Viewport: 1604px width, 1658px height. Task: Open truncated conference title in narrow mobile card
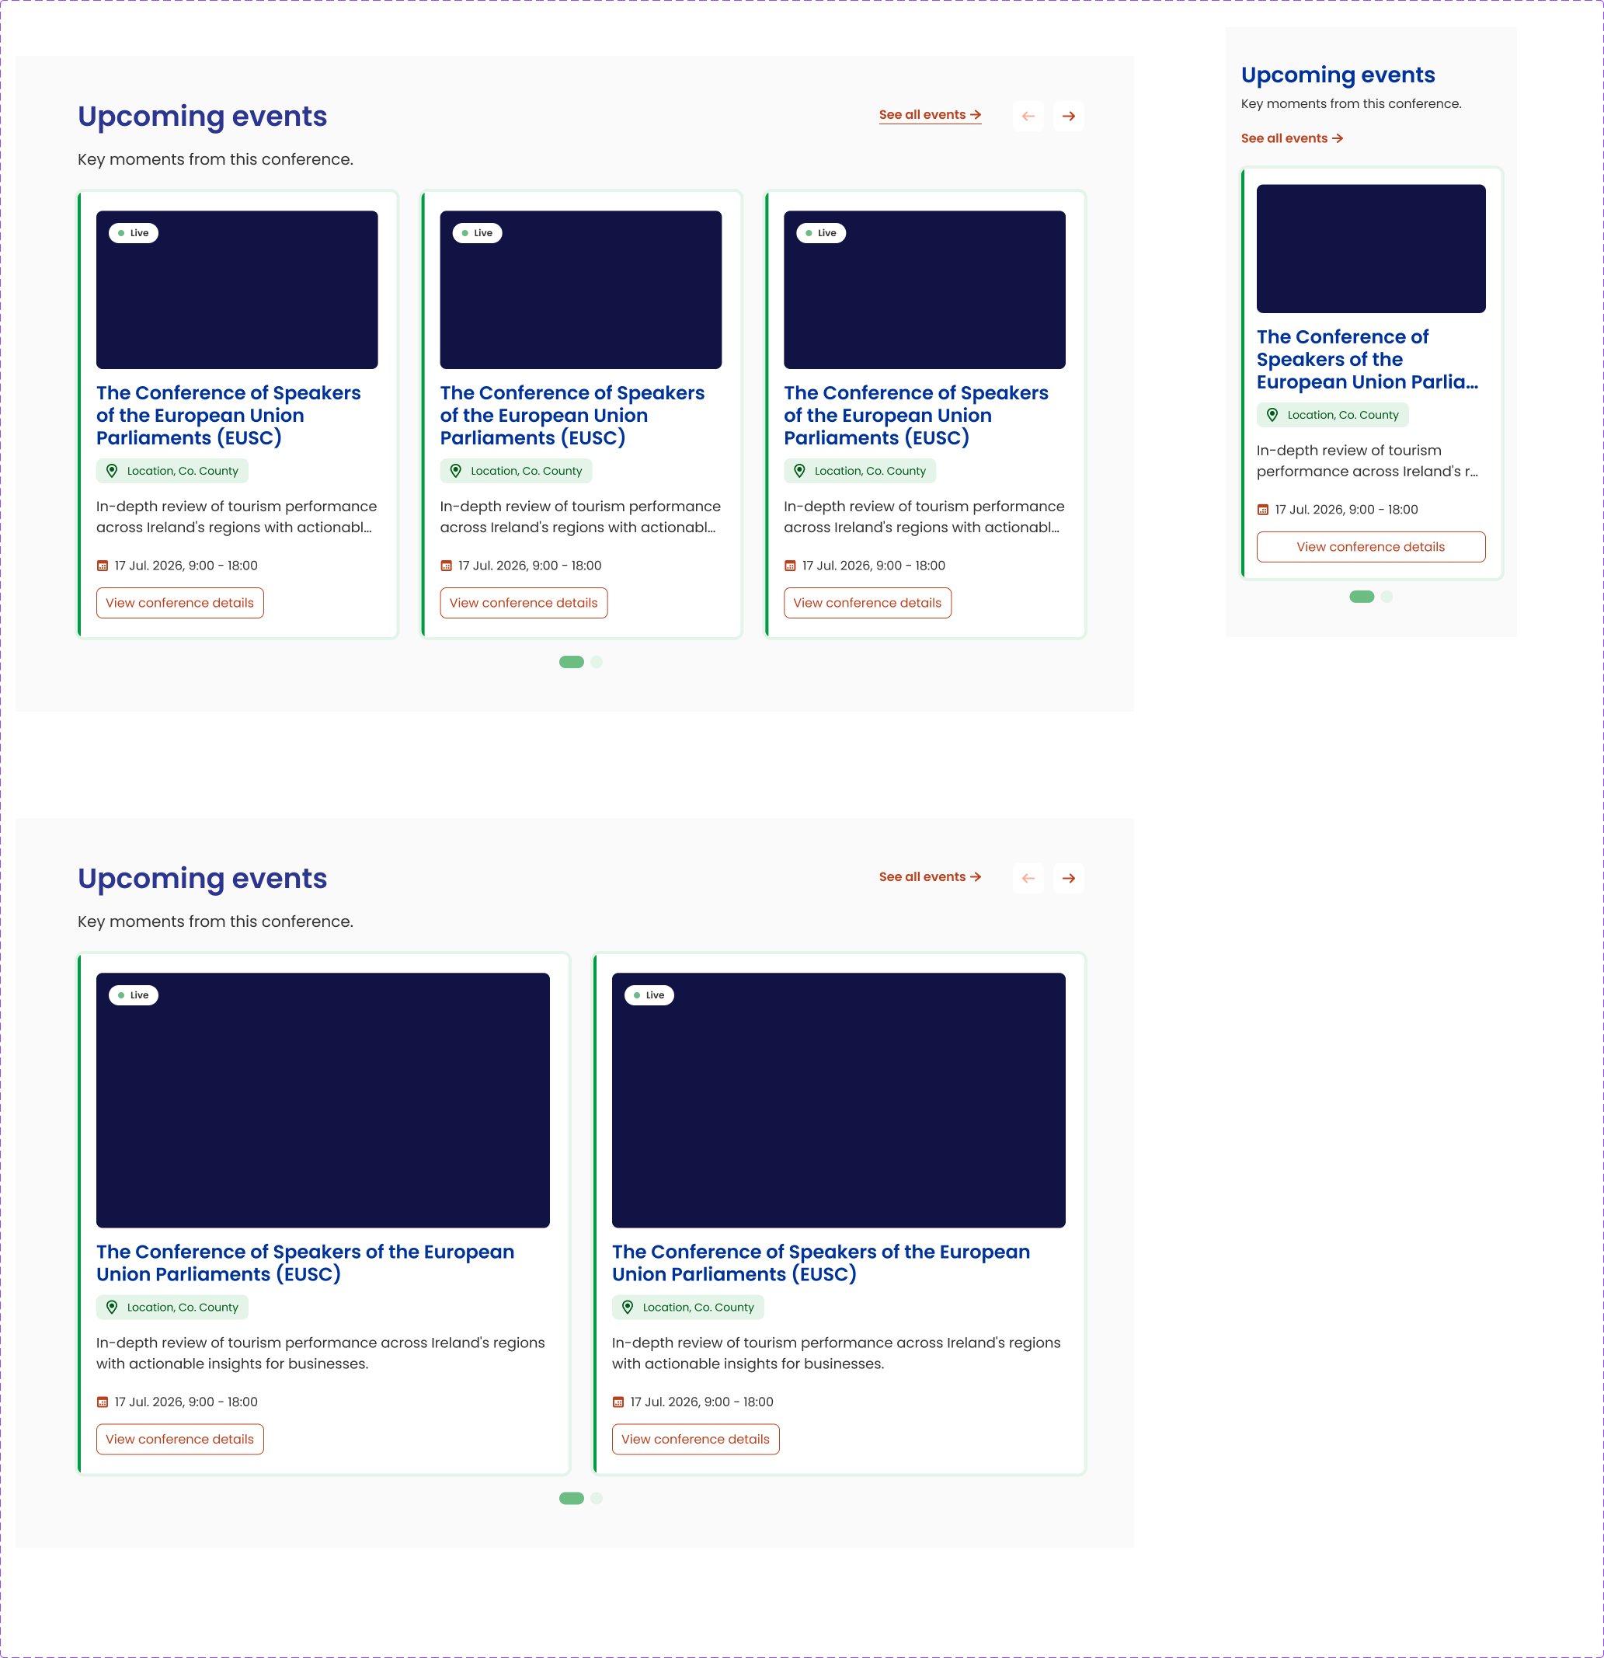pyautogui.click(x=1367, y=360)
